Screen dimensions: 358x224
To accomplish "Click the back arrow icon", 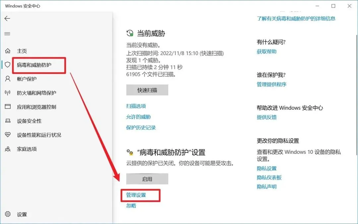I will [x=7, y=19].
